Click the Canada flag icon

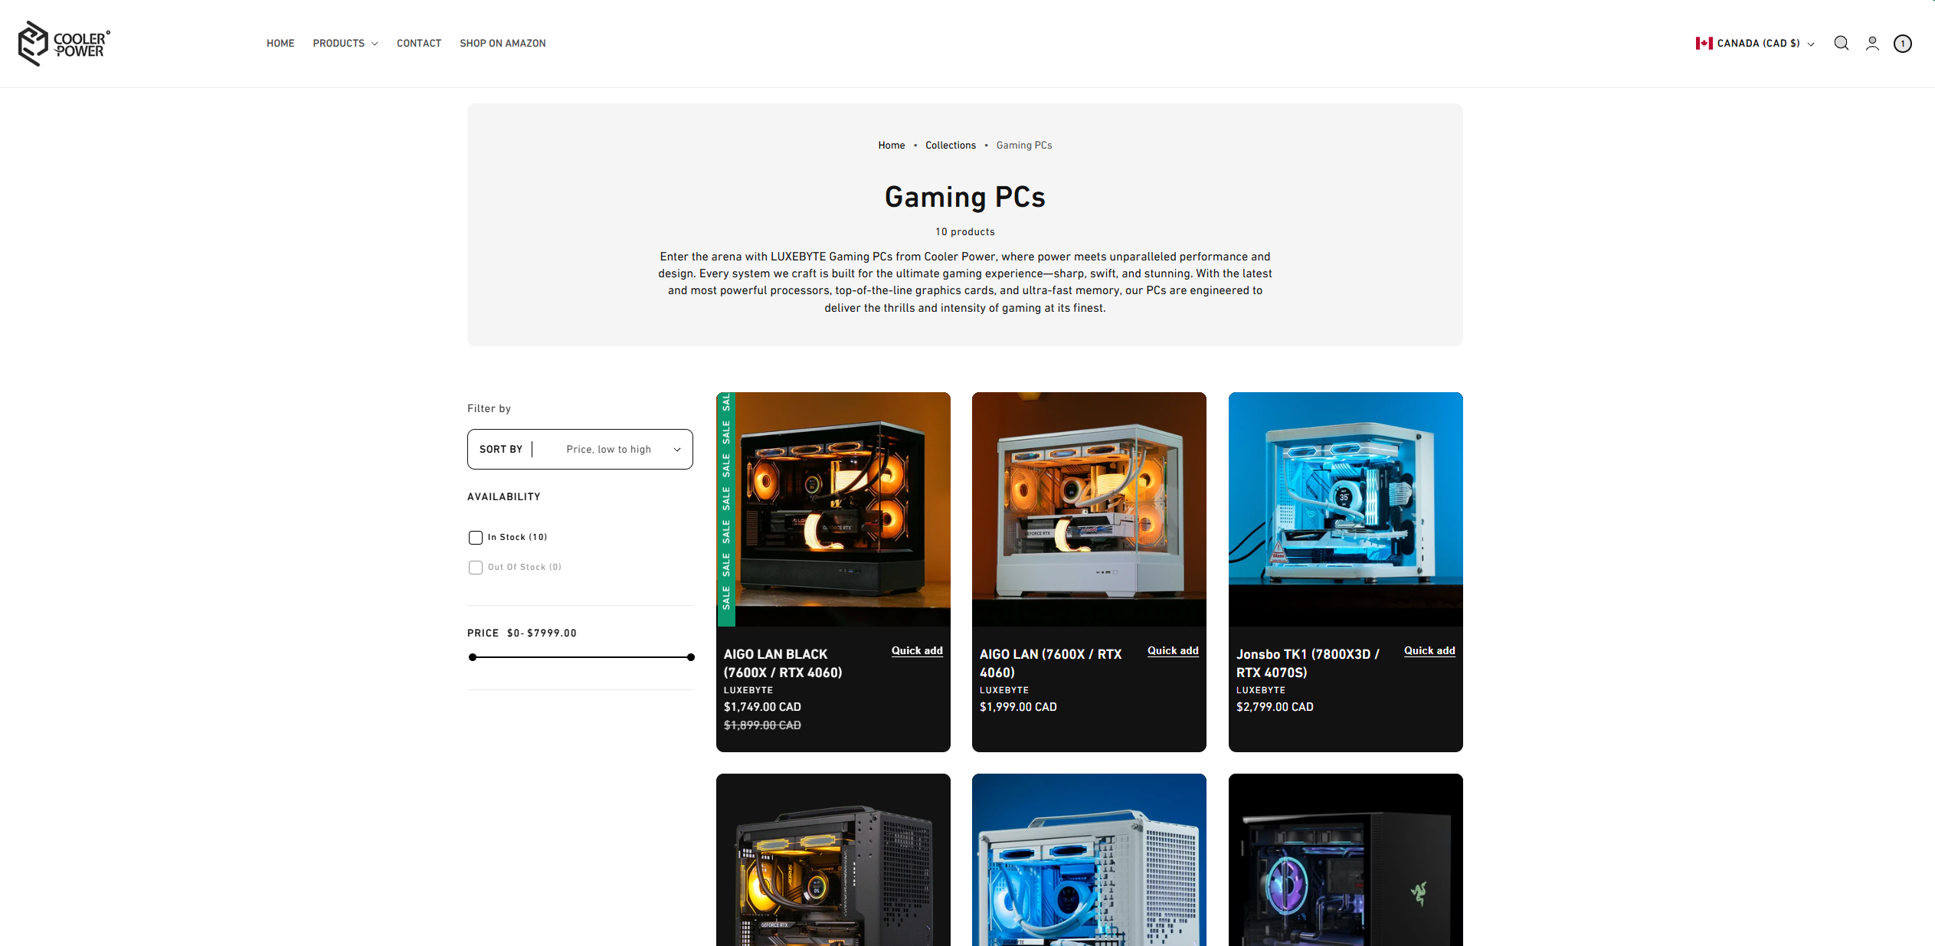1704,44
